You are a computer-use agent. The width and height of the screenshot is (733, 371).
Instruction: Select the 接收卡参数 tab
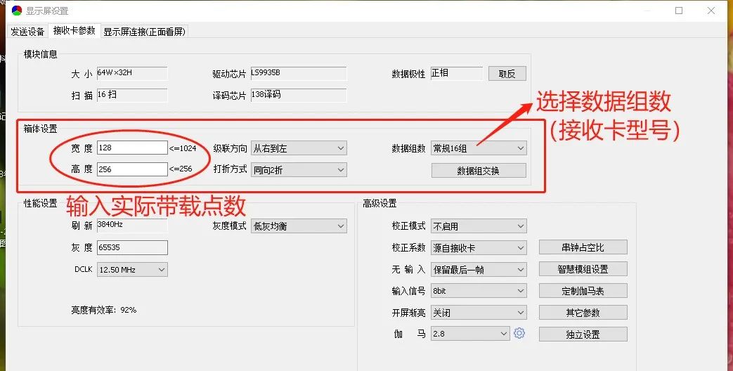[74, 30]
